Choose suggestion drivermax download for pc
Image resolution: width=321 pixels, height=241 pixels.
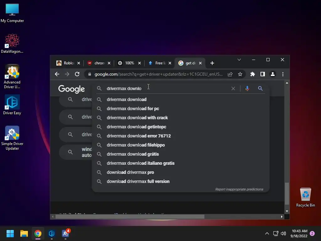(181, 109)
